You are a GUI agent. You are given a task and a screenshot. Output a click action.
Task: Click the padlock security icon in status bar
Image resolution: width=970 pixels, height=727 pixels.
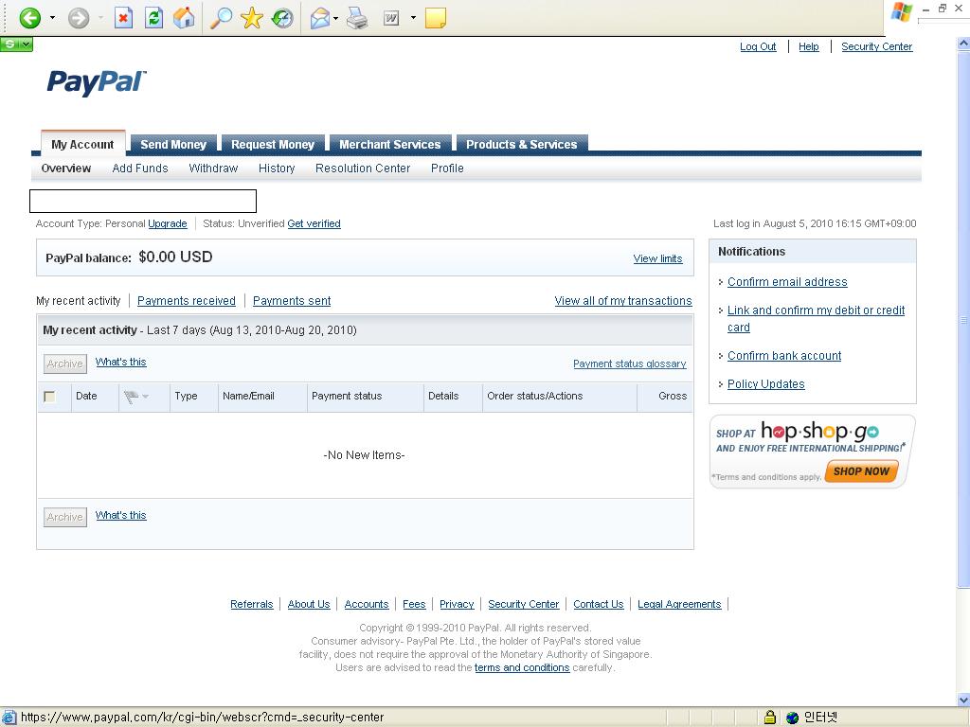[769, 718]
